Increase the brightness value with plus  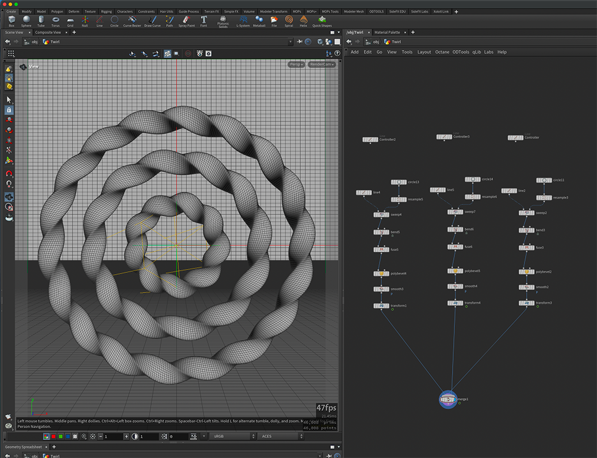pos(127,437)
